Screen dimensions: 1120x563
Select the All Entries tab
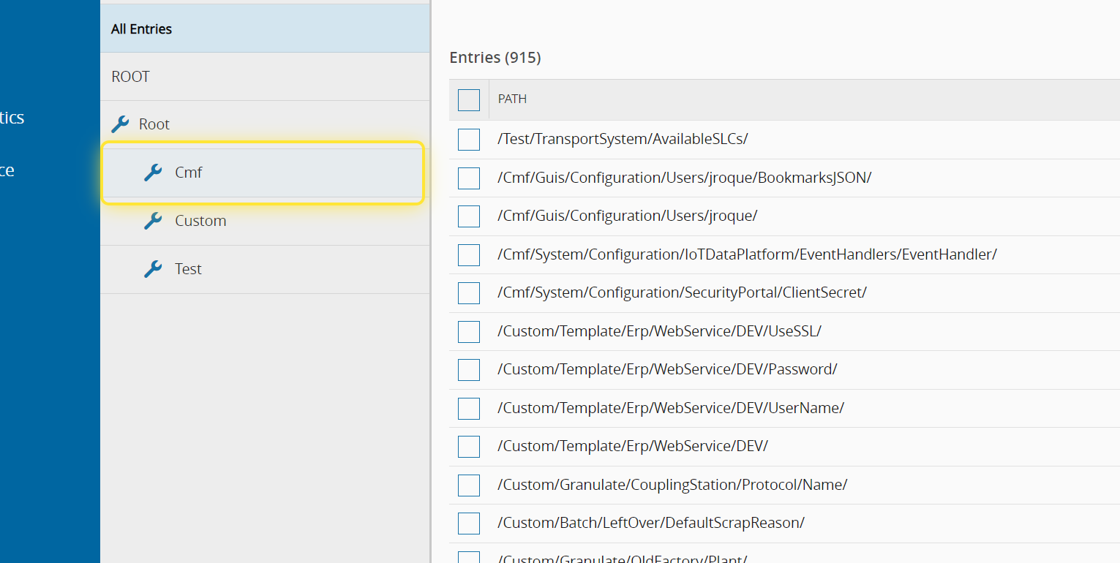tap(142, 29)
